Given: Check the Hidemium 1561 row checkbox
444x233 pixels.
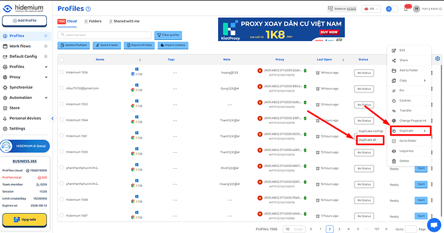Looking at the screenshot, I should [x=61, y=136].
